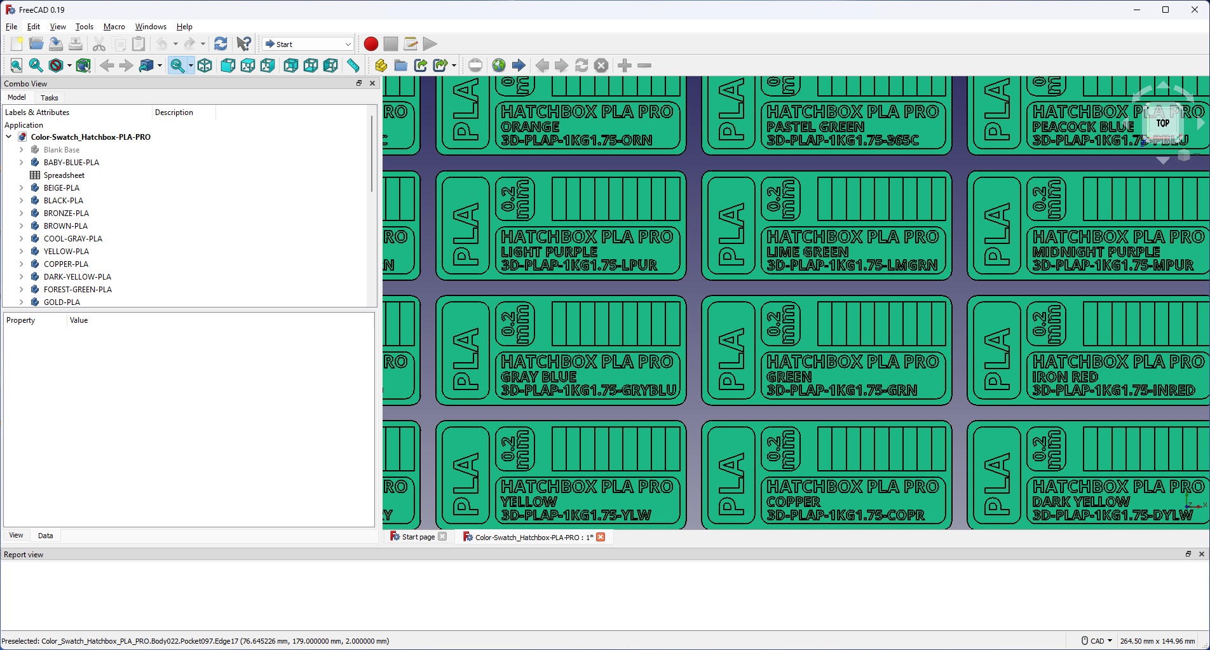Close the Report view panel

point(1202,554)
